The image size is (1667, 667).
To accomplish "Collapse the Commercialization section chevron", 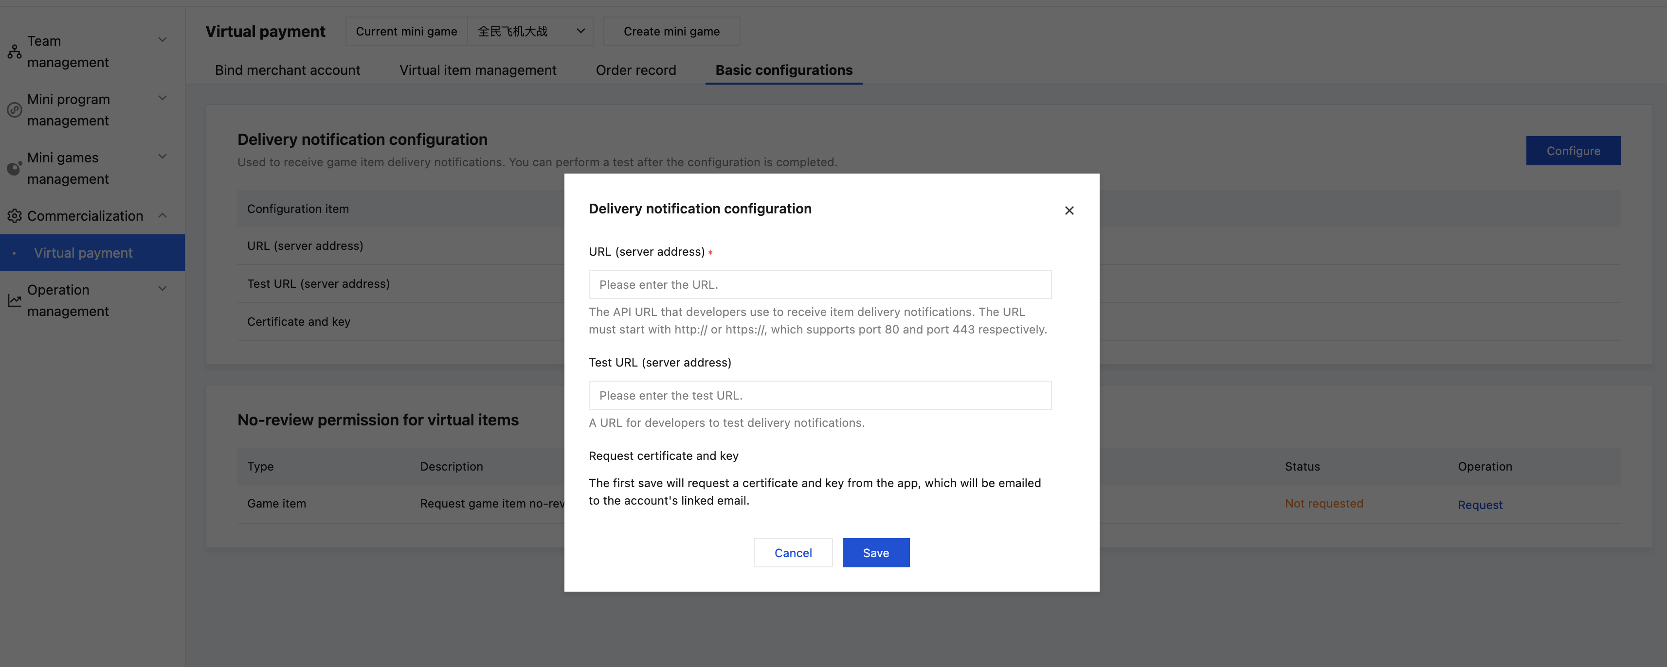I will (163, 215).
